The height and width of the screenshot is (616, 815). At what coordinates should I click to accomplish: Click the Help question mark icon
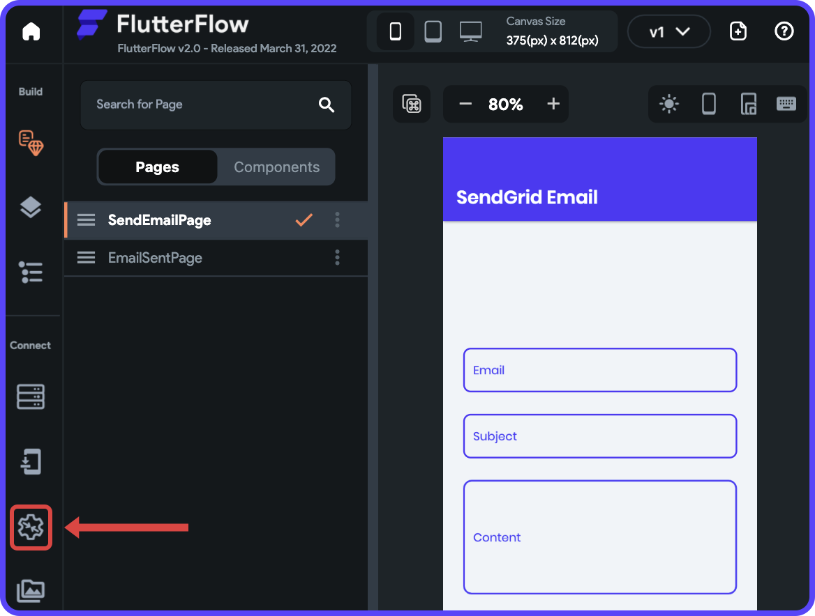[783, 31]
